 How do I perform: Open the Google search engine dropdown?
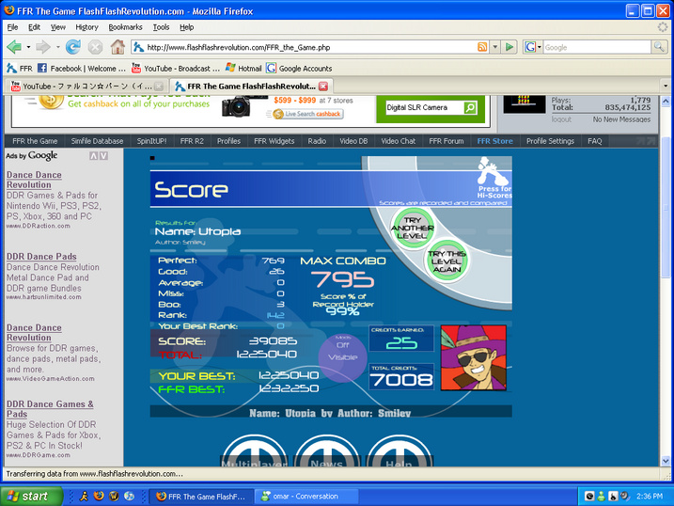(539, 47)
